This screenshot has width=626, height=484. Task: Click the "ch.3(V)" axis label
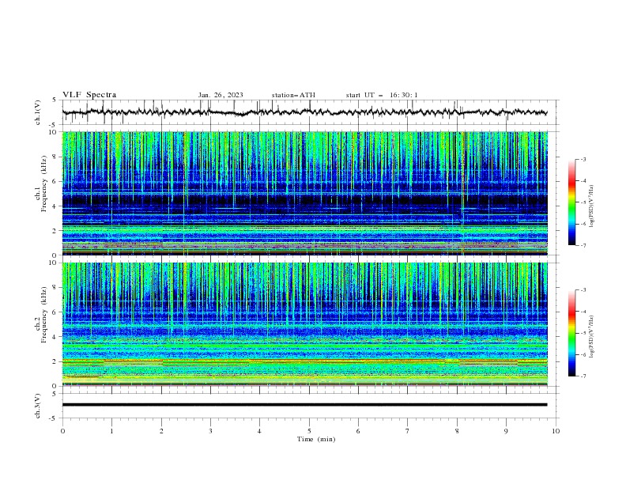pos(38,406)
